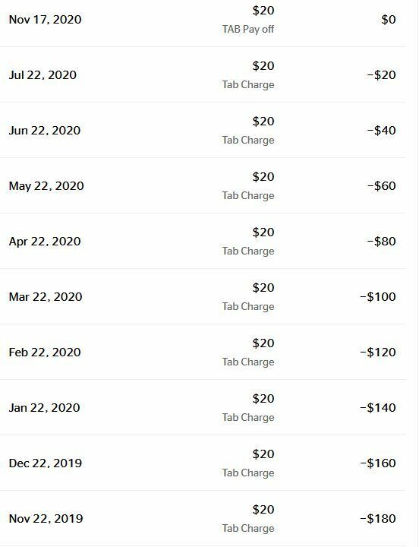
Task: Click the -$160 balance figure
Action: (378, 463)
